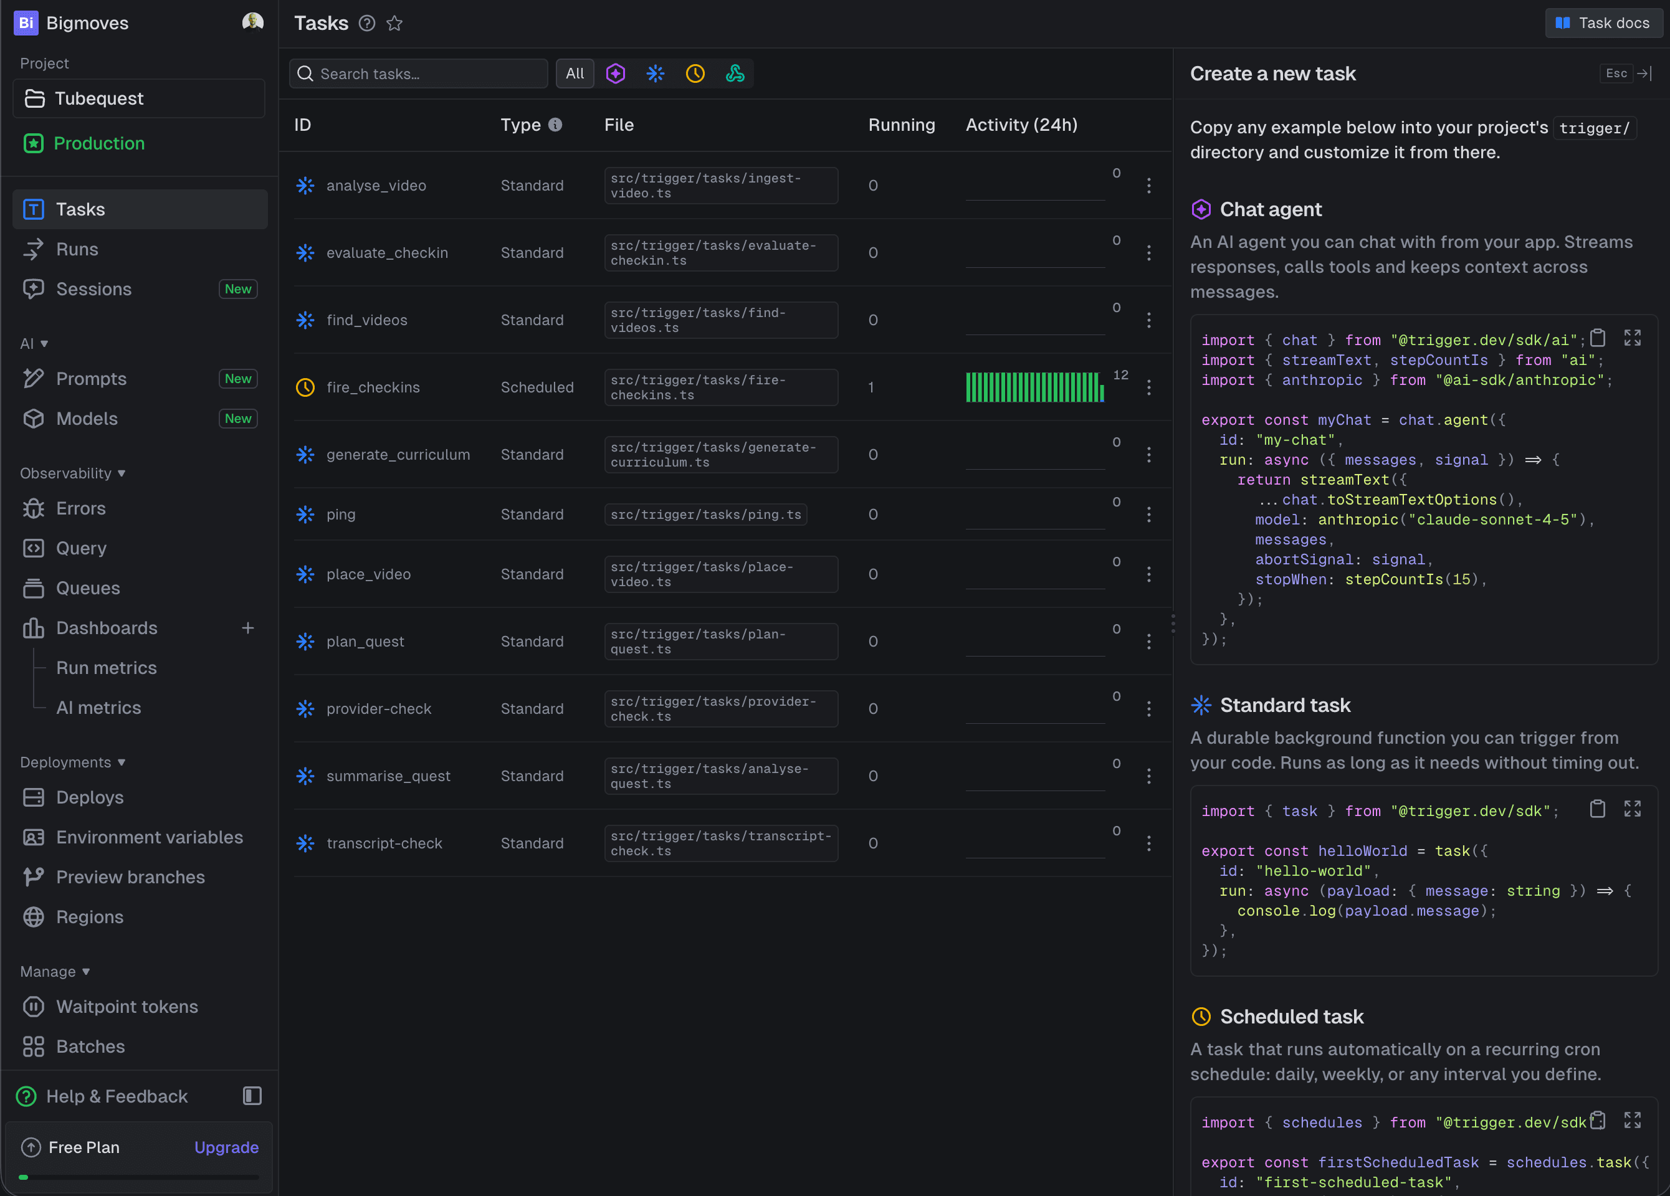
Task: Open more options for plan_quest row
Action: point(1148,642)
